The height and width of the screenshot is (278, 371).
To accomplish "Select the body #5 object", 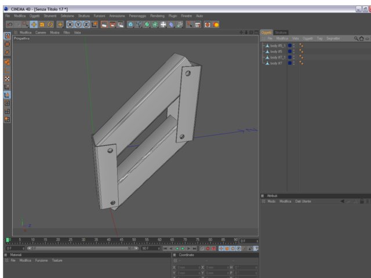I will click(276, 52).
